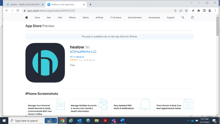Share this page via share icon

point(181,10)
